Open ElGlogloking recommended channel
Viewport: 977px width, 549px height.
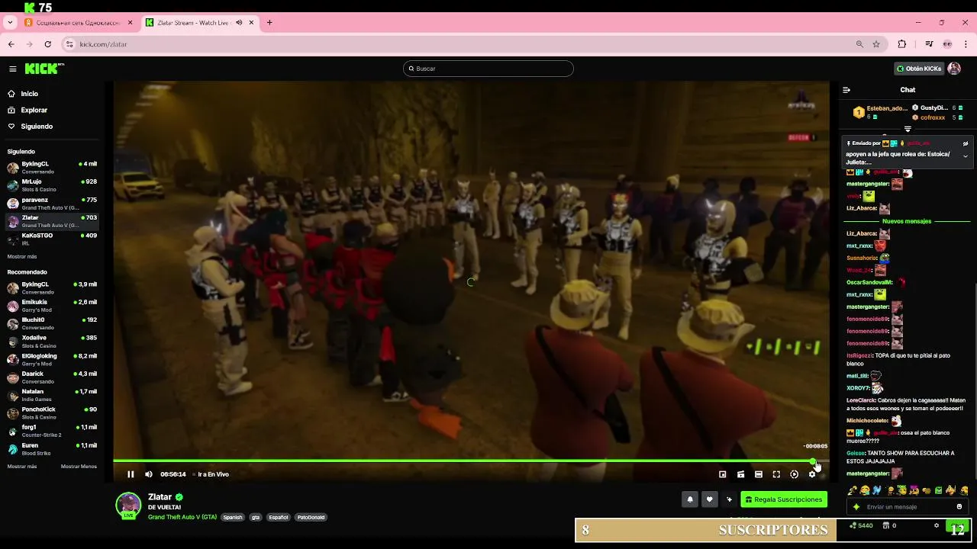click(x=52, y=359)
